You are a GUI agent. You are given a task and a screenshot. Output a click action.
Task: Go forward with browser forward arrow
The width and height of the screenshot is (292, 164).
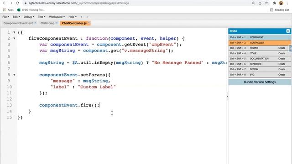pos(11,3)
